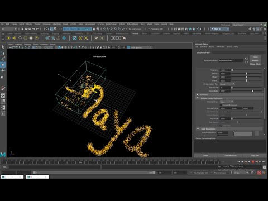This screenshot has height=201, width=268.
Task: Click the Open Scene folder icon
Action: point(26,29)
